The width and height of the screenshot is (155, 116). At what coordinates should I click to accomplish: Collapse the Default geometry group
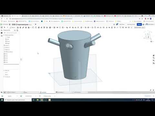[4, 35]
